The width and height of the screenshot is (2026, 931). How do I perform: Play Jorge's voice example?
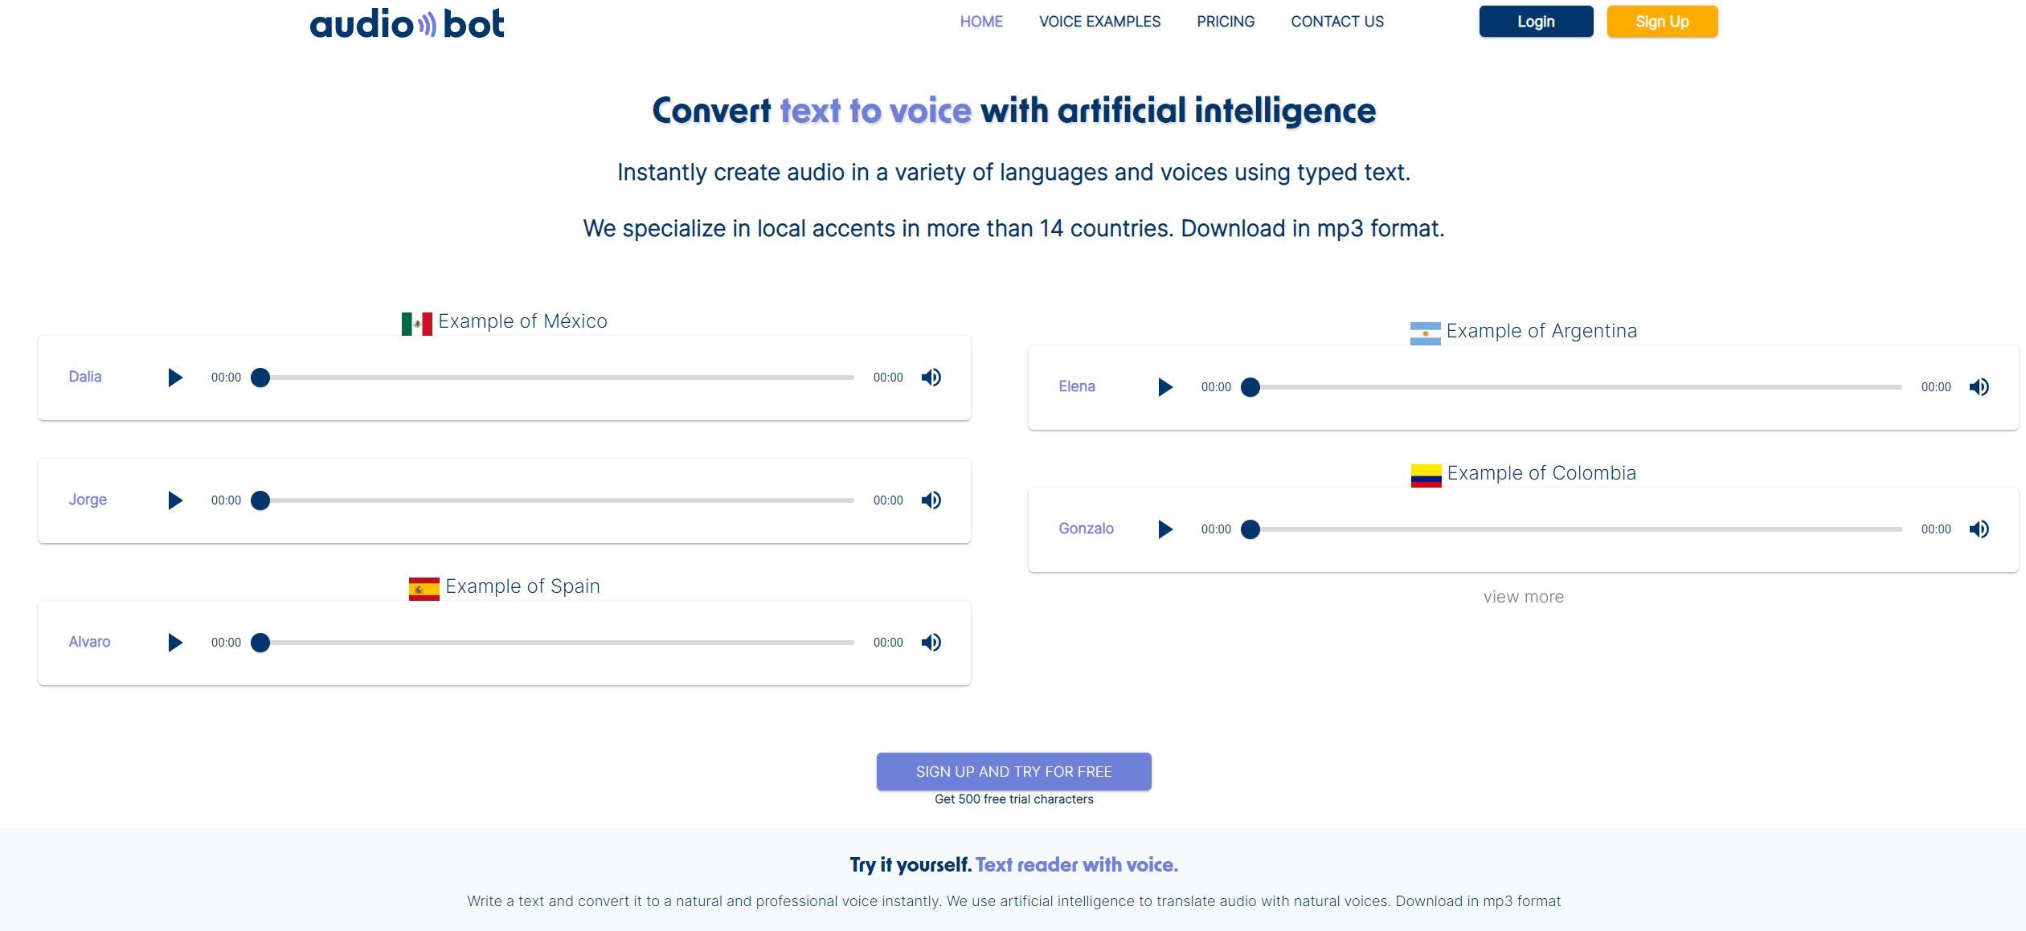coord(175,500)
